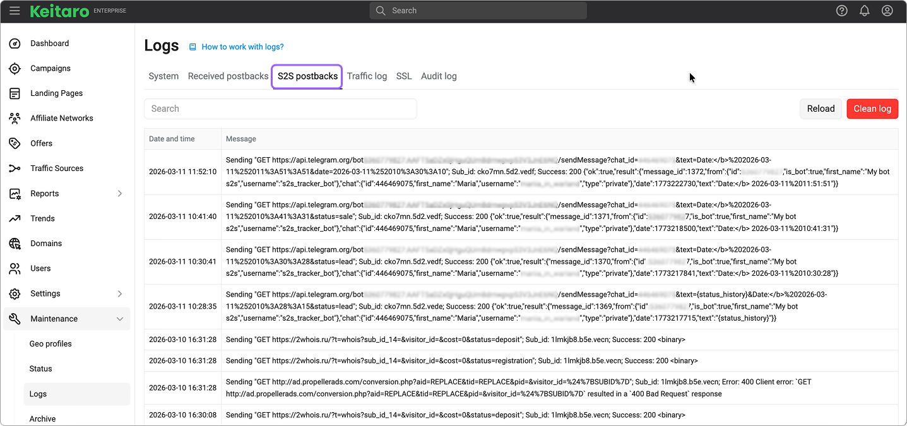The height and width of the screenshot is (426, 907).
Task: Select Geo profiles in Maintenance submenu
Action: click(50, 344)
